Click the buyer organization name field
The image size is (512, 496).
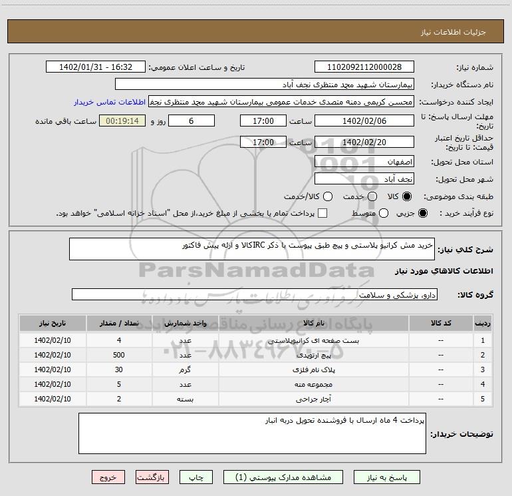pos(265,85)
